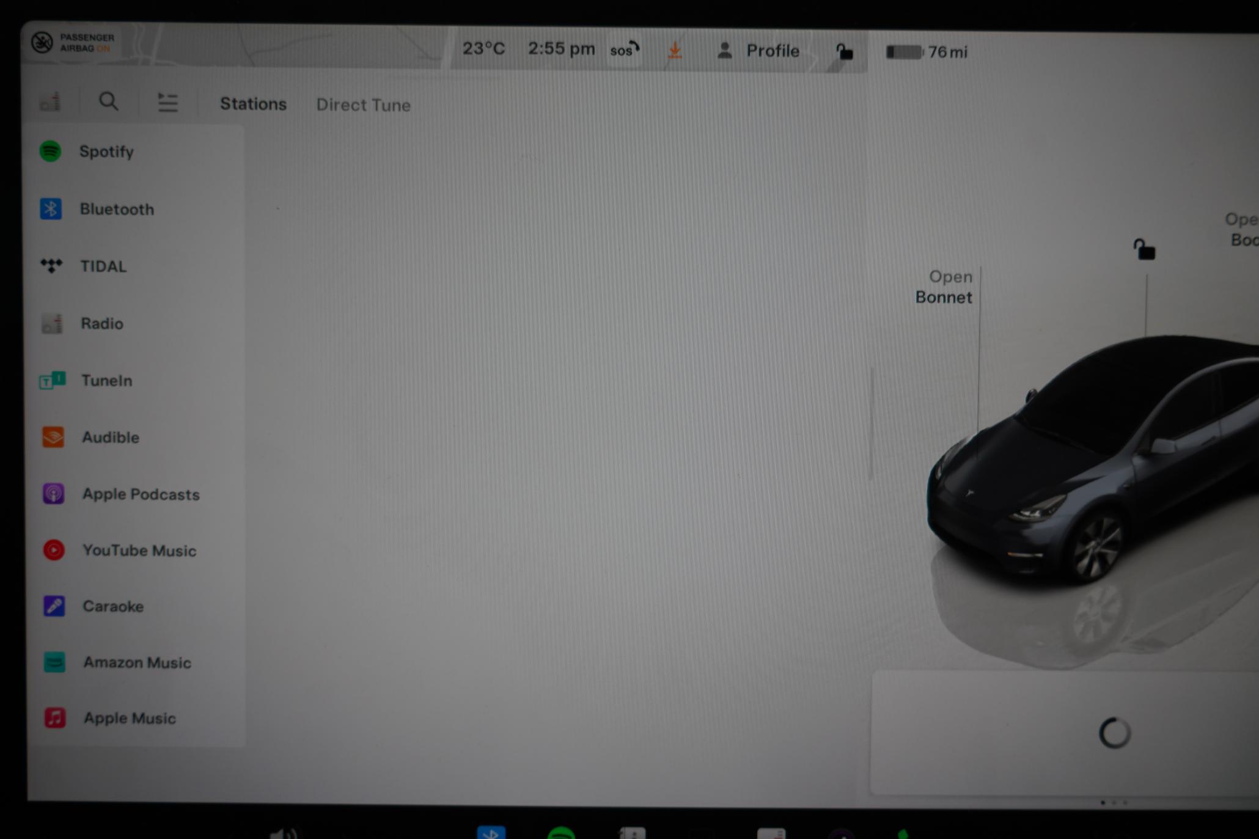Select the Bluetooth label in list
This screenshot has height=839, width=1259.
pyautogui.click(x=117, y=209)
